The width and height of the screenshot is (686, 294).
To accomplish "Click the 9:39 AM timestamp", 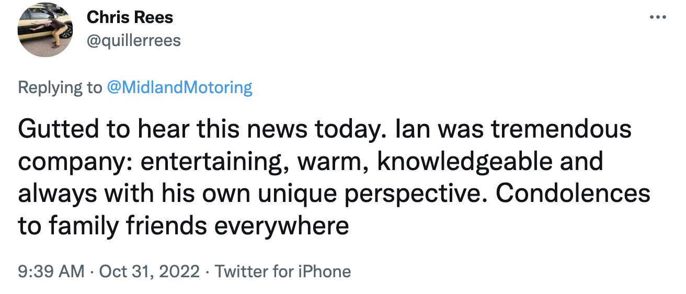I will click(51, 272).
